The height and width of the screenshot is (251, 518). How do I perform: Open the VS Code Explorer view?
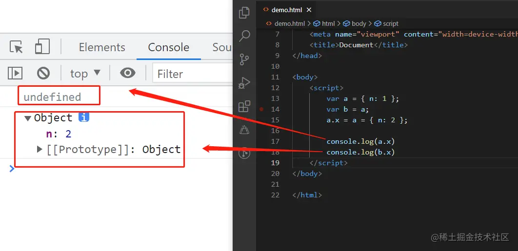(244, 13)
